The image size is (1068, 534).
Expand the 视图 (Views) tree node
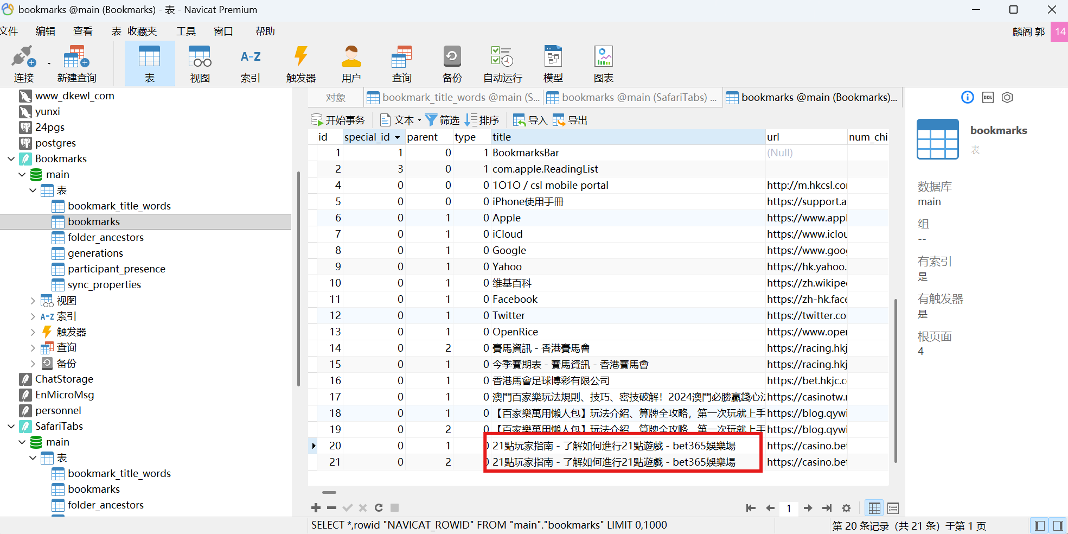point(33,301)
